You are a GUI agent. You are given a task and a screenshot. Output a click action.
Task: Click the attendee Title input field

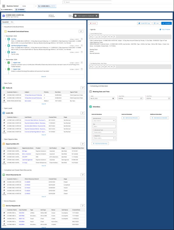coord(104,126)
